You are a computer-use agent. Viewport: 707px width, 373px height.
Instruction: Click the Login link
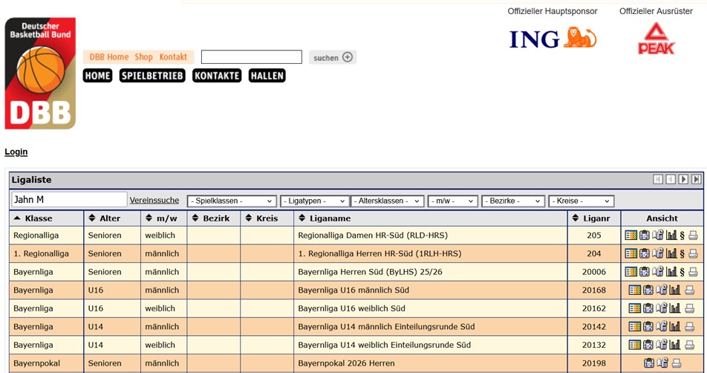coord(16,152)
